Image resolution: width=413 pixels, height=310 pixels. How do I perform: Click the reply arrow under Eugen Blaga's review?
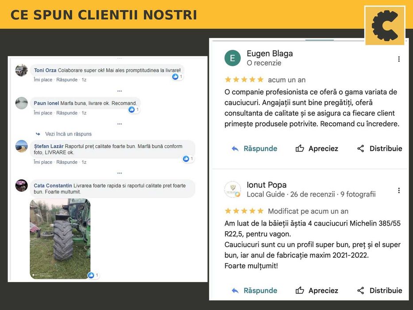(x=235, y=149)
